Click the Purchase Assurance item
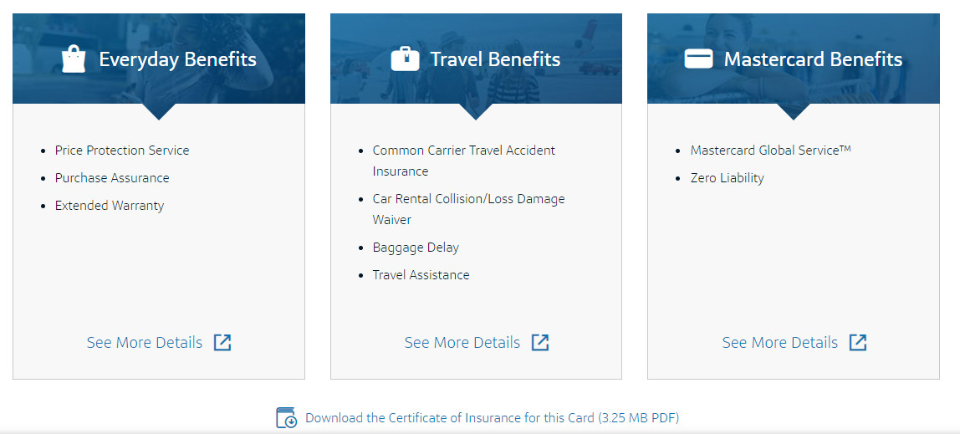The image size is (960, 434). (x=112, y=178)
